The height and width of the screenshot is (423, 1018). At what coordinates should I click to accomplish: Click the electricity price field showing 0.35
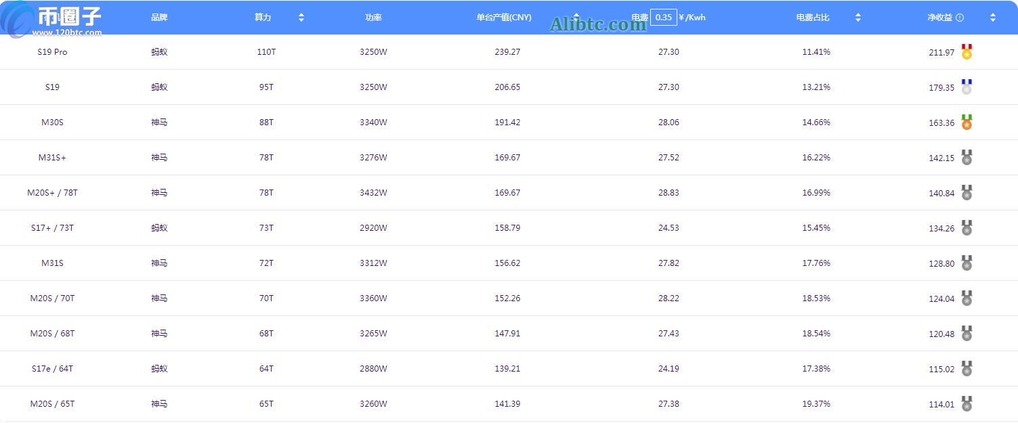point(663,18)
